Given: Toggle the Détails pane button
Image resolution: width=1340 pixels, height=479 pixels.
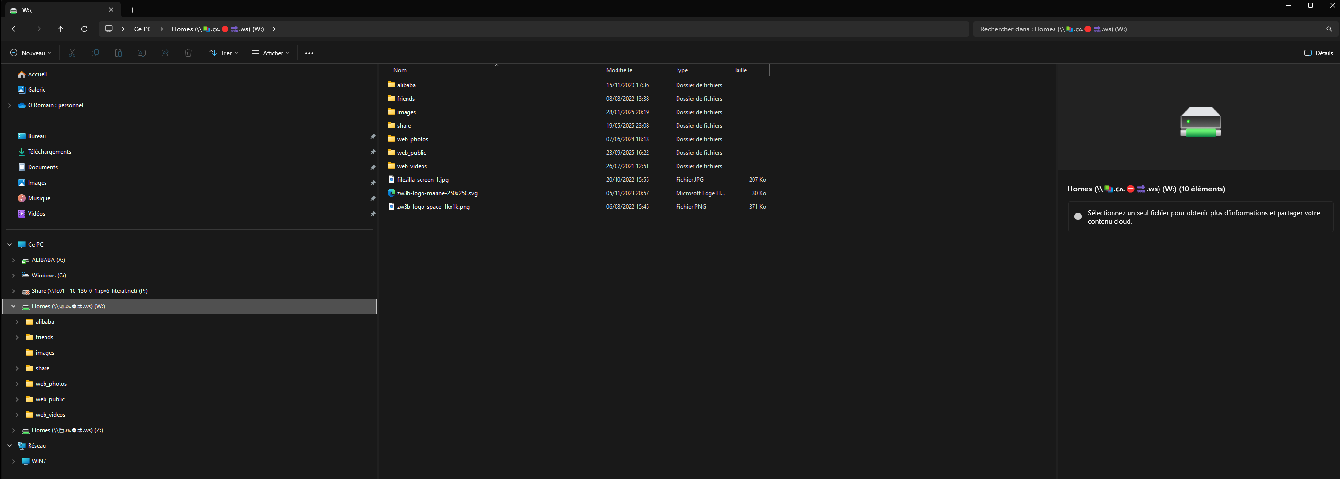Looking at the screenshot, I should coord(1318,53).
